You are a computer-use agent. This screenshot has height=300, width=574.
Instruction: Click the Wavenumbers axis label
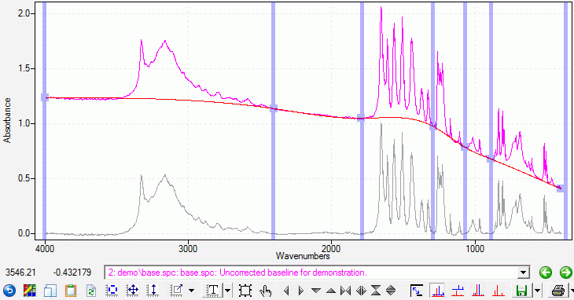pos(303,256)
